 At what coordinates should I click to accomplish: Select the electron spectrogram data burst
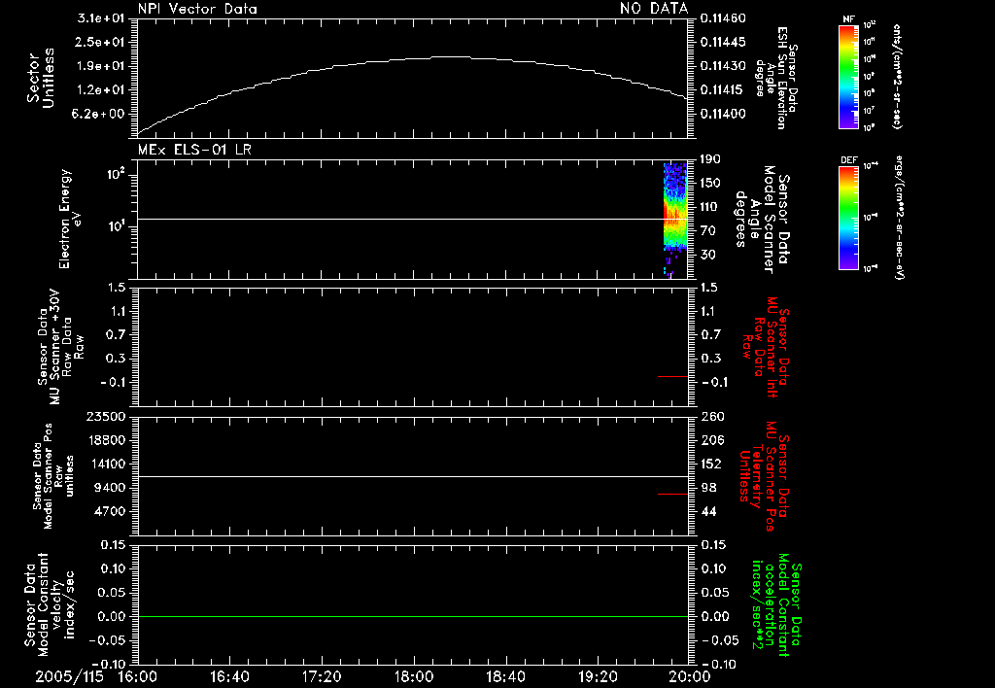tap(675, 219)
